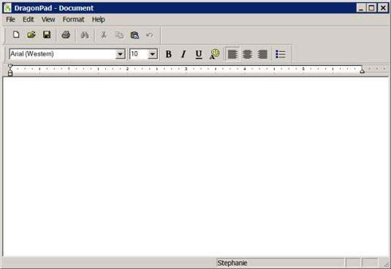
Task: Toggle Underline formatting
Action: click(x=199, y=54)
